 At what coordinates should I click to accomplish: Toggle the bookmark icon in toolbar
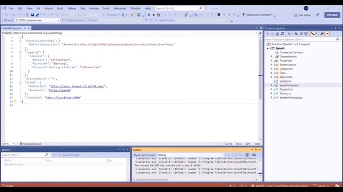click(x=219, y=15)
